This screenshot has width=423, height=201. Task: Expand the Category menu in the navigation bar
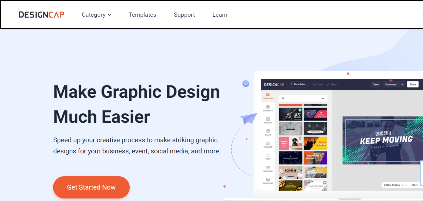[x=96, y=15]
